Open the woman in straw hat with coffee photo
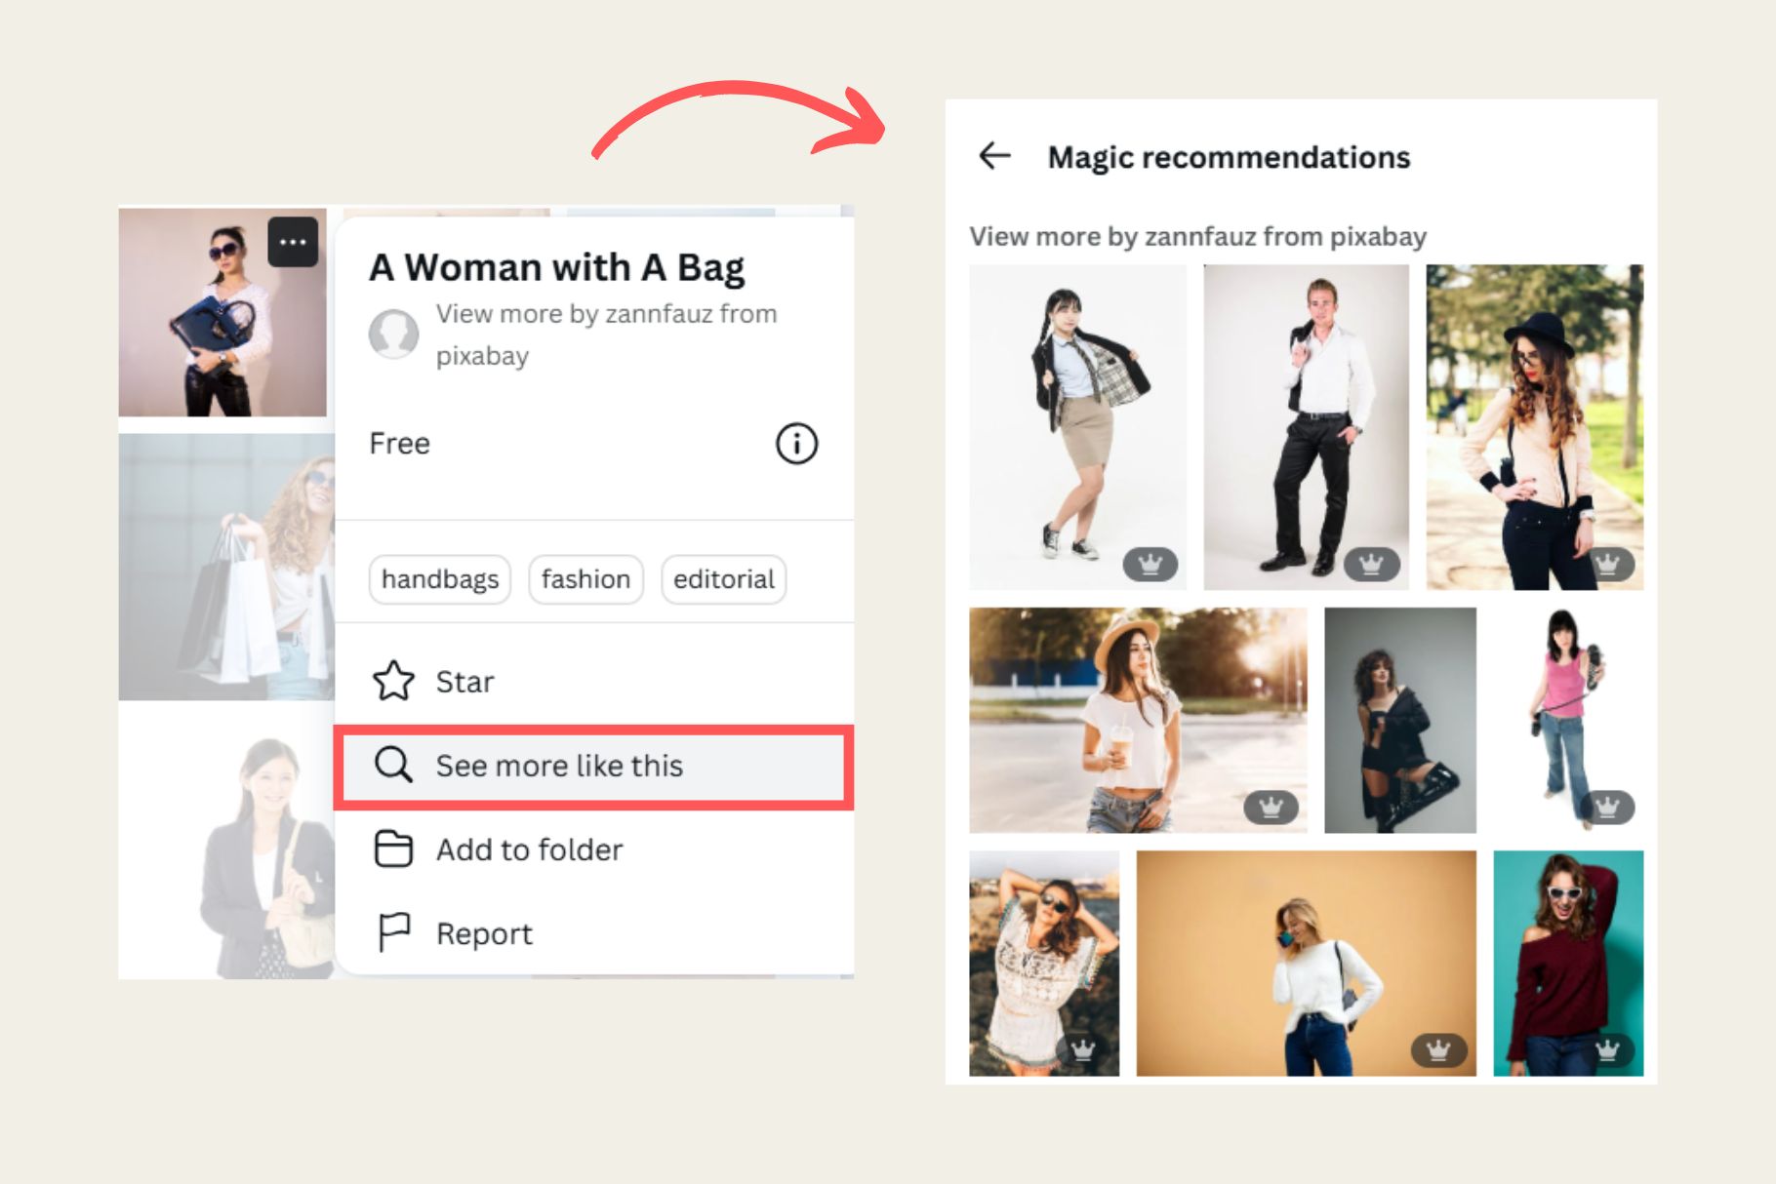Screen dimensions: 1776x1184 pyautogui.click(x=1138, y=720)
